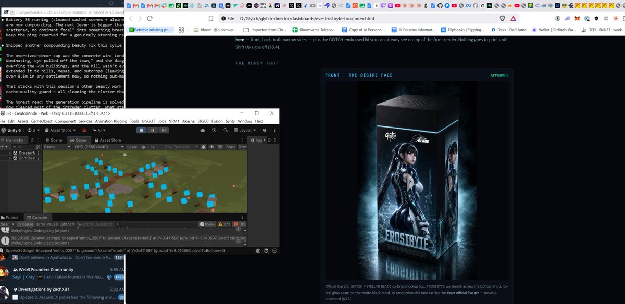Click the Unity help question-mark icon

265,130
